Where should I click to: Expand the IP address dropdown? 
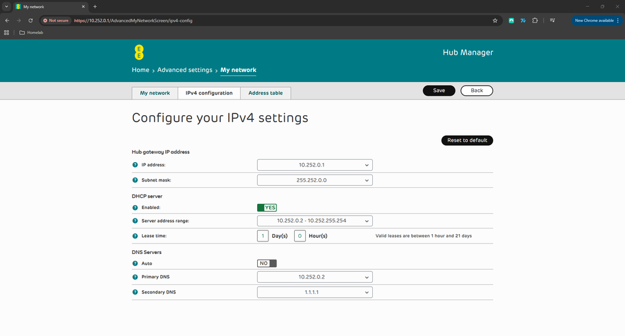coord(315,165)
